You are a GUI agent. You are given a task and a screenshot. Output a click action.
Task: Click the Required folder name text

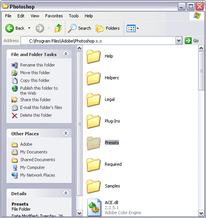113,164
